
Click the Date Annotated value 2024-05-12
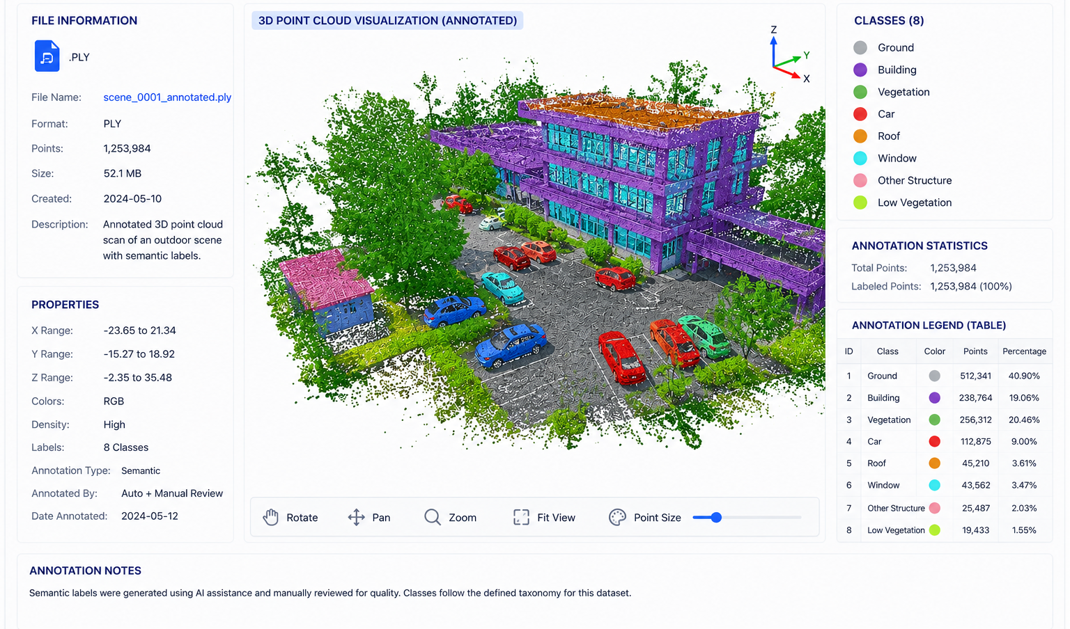point(150,516)
